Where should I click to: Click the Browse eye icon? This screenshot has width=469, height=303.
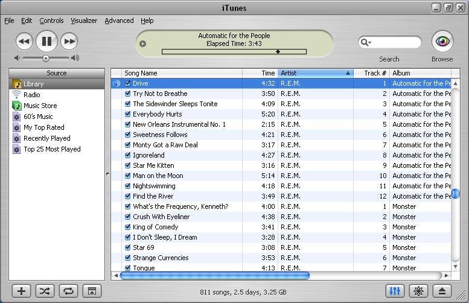(x=442, y=41)
